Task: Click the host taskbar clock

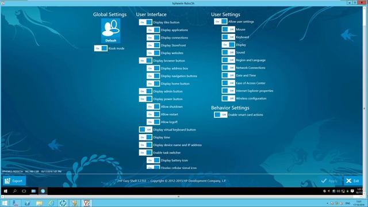Action: click(x=359, y=203)
